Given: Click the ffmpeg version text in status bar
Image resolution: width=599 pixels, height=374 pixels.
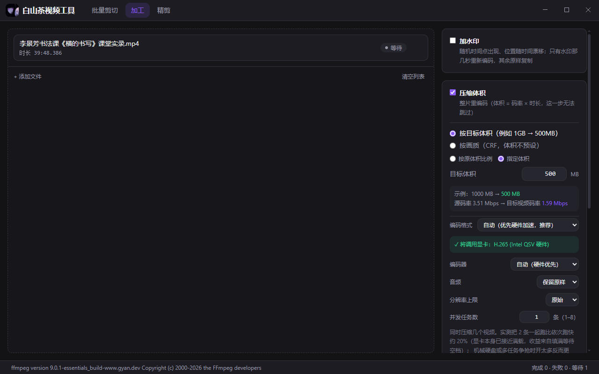Looking at the screenshot, I should coord(136,368).
